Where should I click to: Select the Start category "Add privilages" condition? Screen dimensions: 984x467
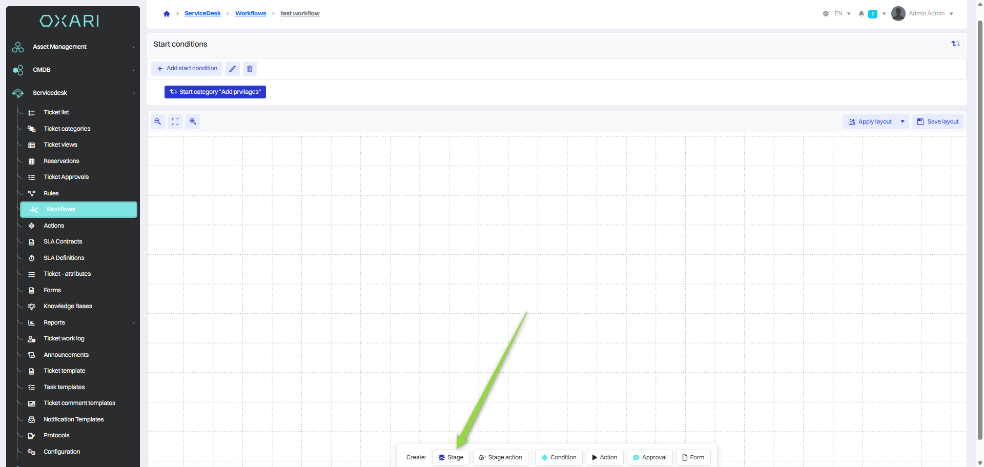(x=215, y=92)
